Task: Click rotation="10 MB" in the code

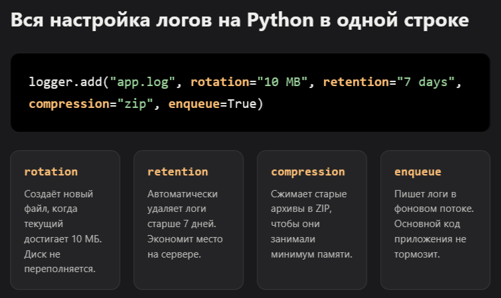Action: (249, 82)
